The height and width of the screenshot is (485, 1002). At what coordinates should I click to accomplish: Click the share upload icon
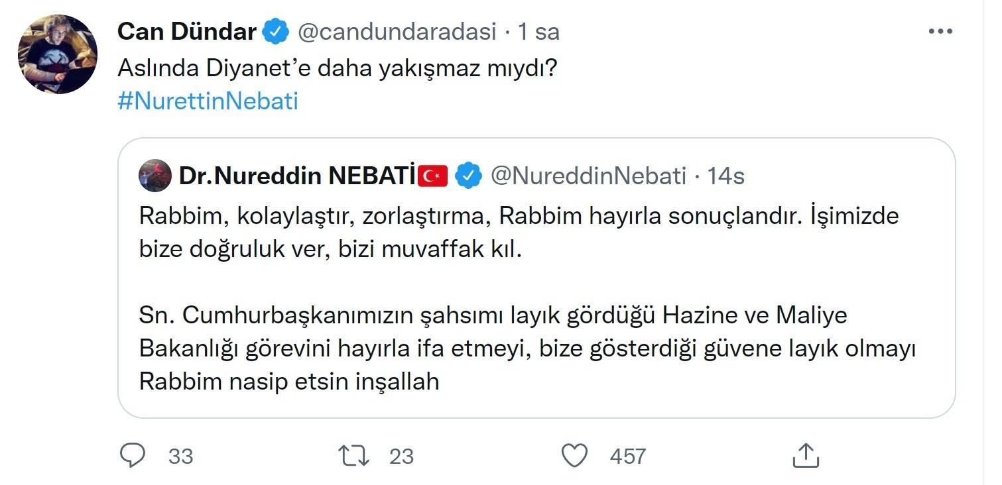[x=806, y=456]
